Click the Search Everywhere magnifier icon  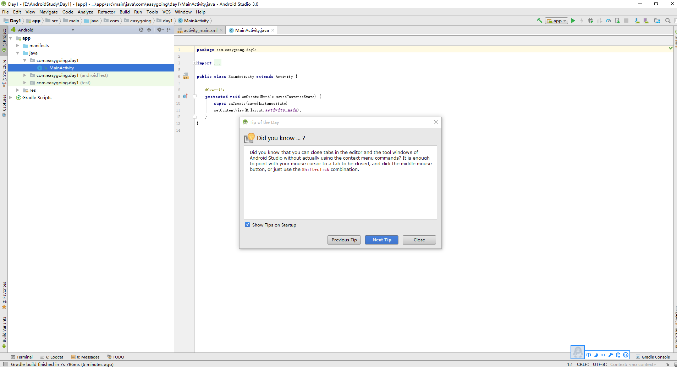point(668,21)
